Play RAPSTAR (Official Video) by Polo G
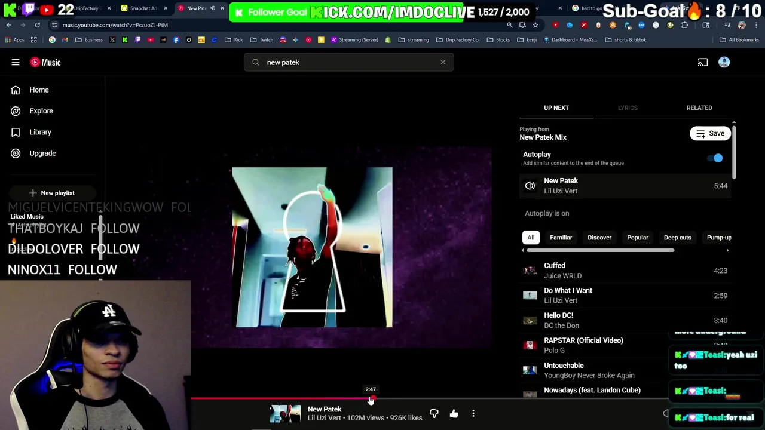The width and height of the screenshot is (765, 430). [x=625, y=345]
